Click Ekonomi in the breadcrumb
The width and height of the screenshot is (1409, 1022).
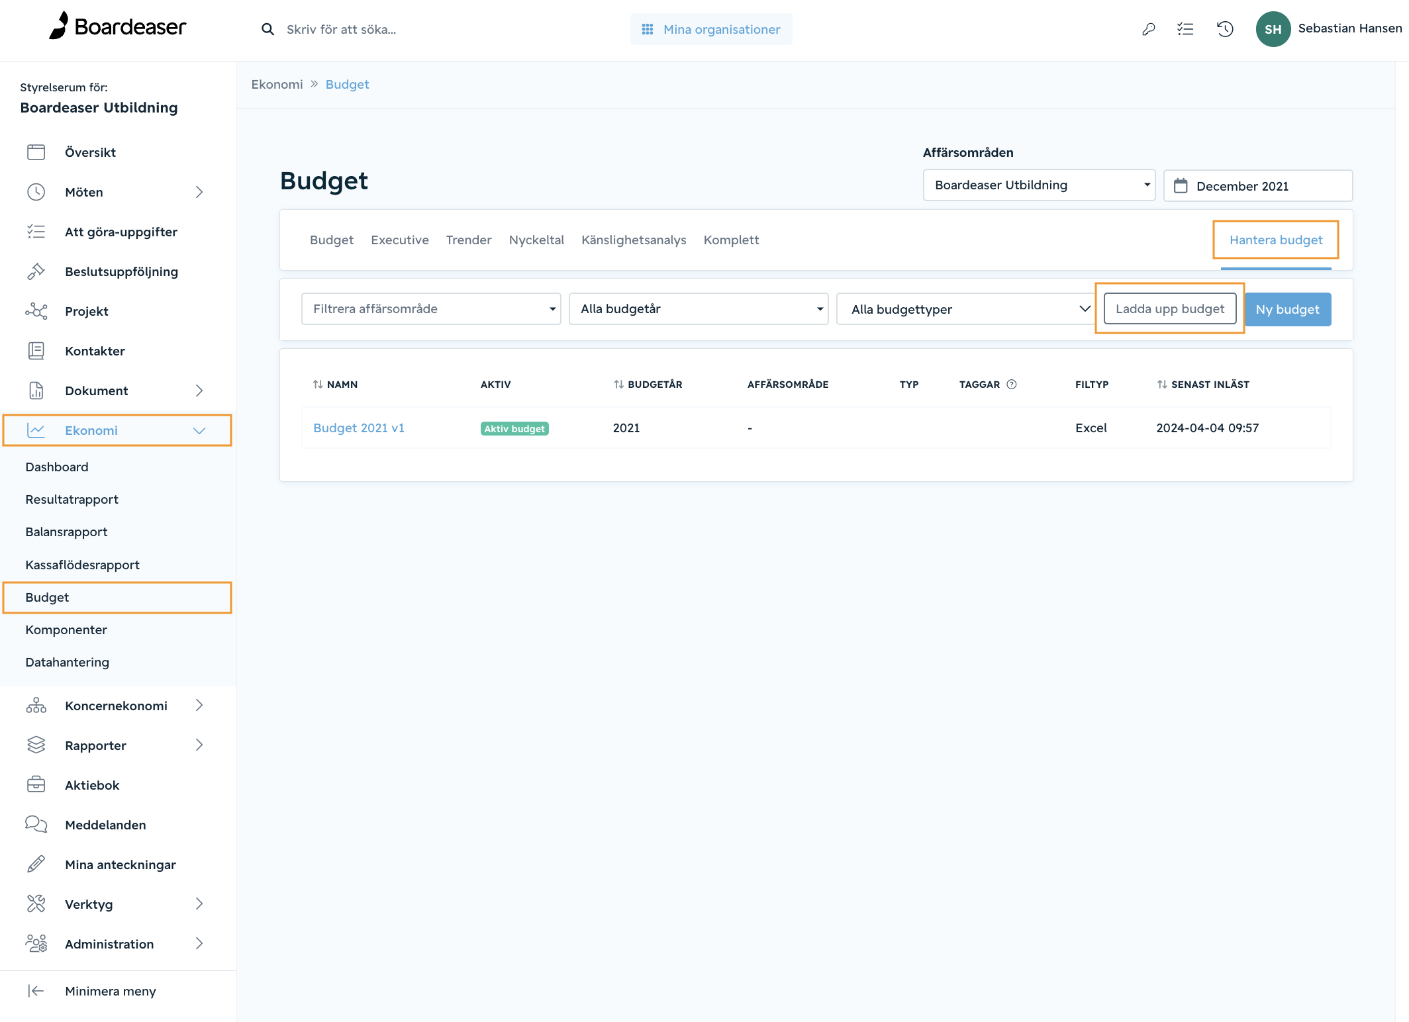point(277,84)
